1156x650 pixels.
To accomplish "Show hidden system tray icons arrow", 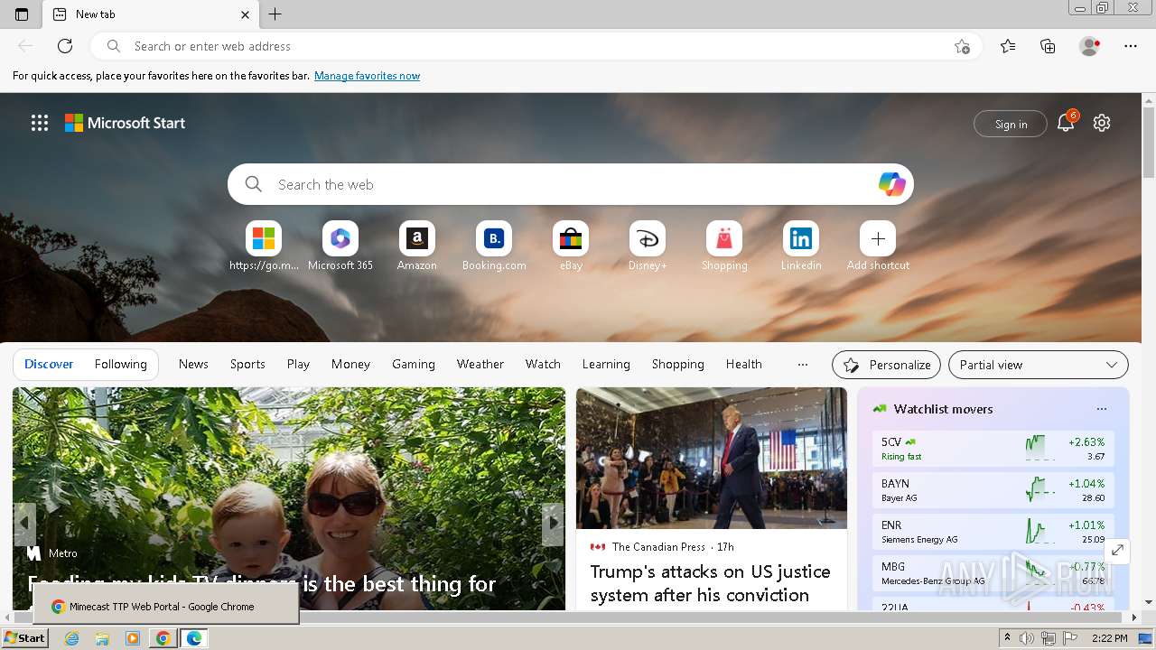I will [x=1008, y=638].
